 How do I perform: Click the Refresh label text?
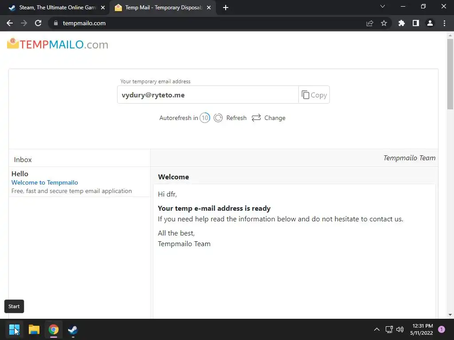236,118
